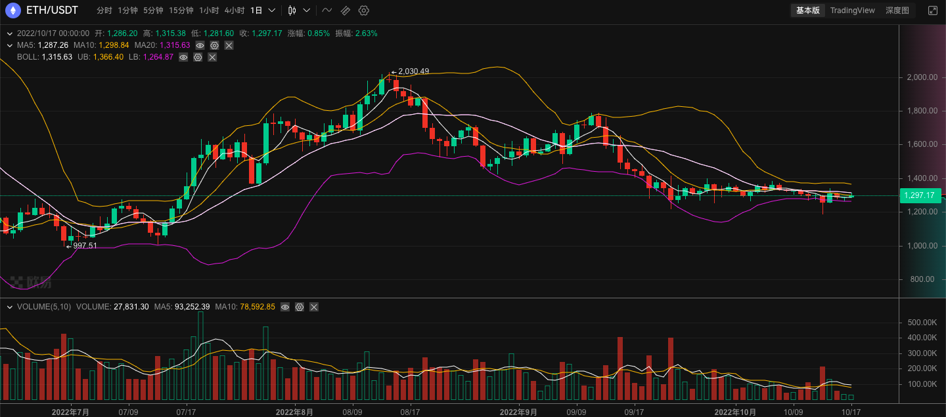Select the ruler drawing tool icon

point(346,10)
